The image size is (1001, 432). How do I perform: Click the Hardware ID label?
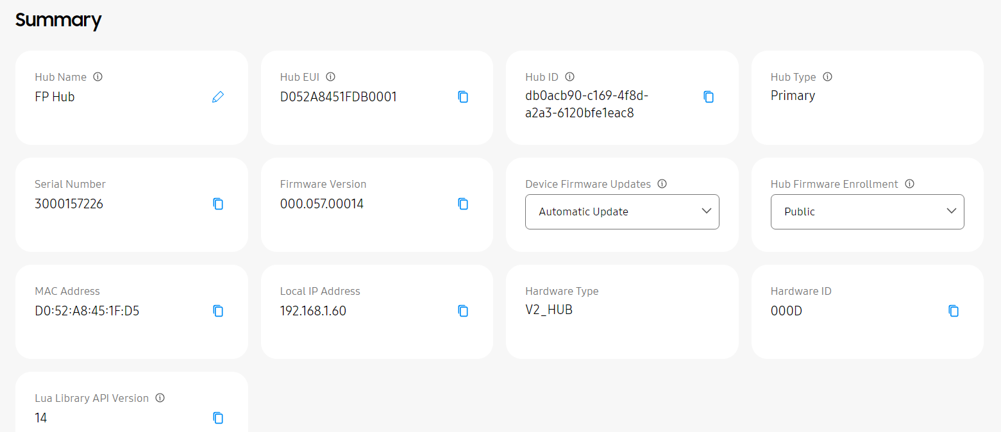801,291
